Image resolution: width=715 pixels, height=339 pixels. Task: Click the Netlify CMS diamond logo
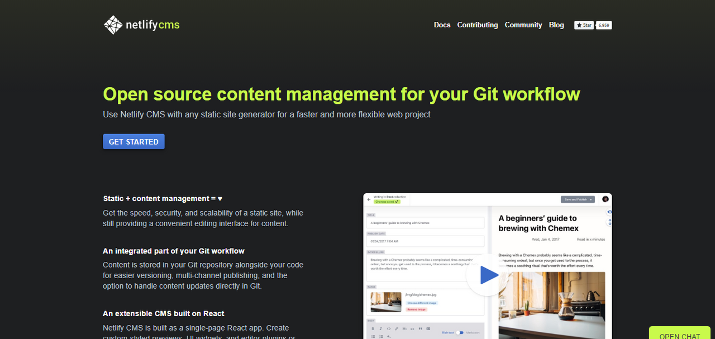[113, 25]
